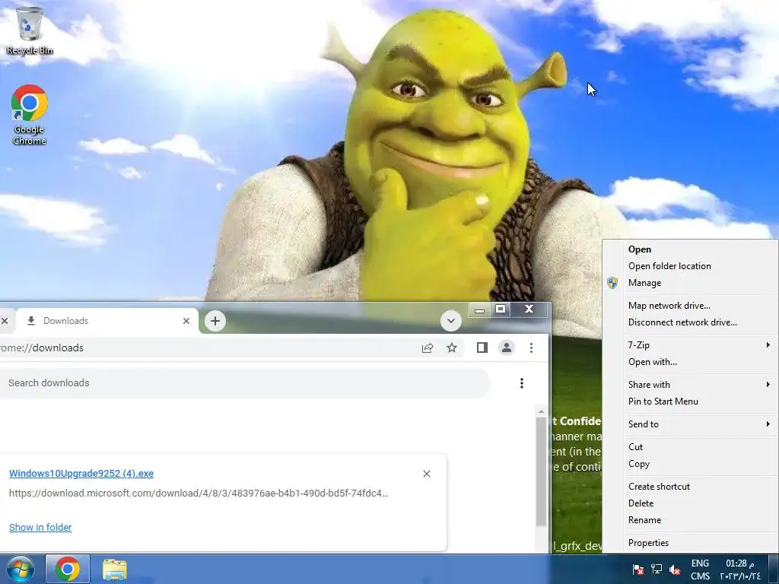Click the Search downloads field
Viewport: 779px width, 584px height.
tap(244, 383)
